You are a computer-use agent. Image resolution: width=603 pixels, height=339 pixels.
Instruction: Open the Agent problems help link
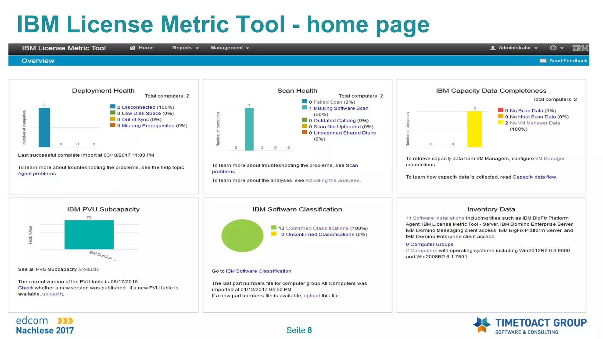[x=37, y=174]
